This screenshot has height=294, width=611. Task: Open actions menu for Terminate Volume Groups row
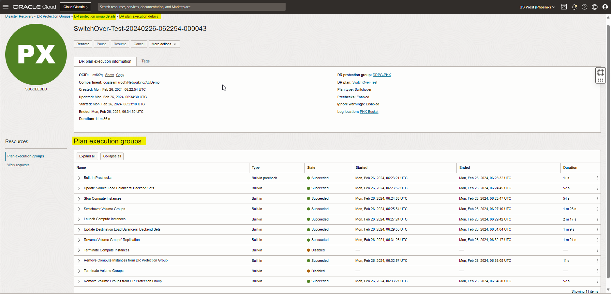[x=598, y=271]
